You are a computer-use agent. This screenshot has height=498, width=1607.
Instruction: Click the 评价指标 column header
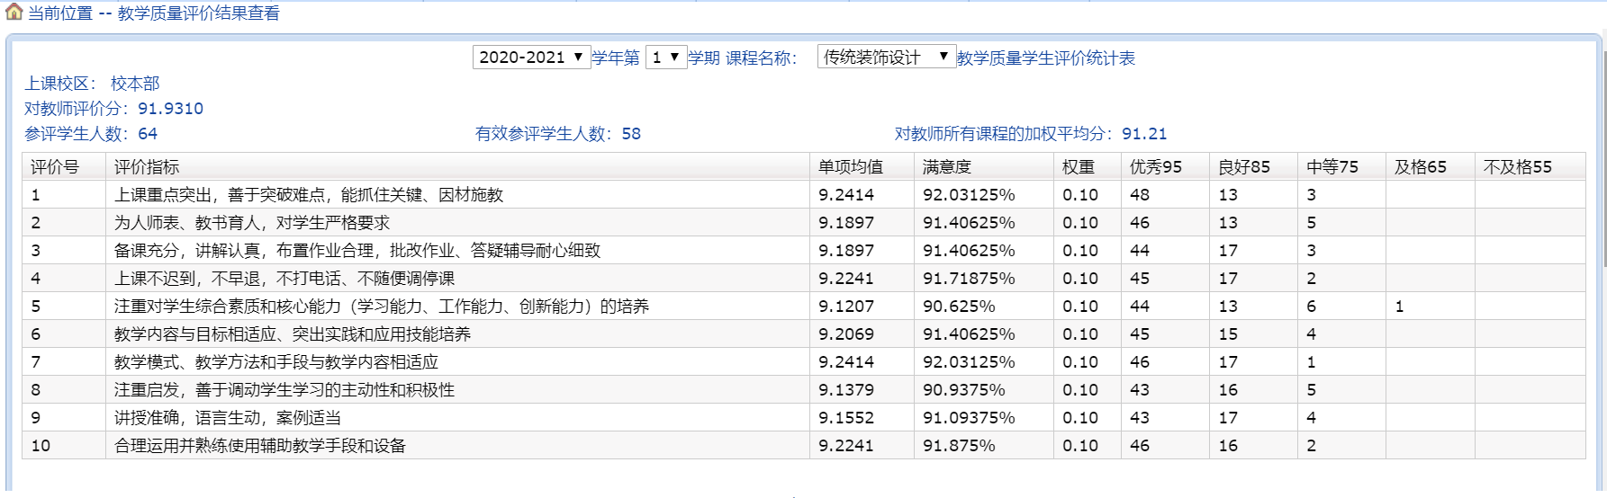pyautogui.click(x=147, y=167)
